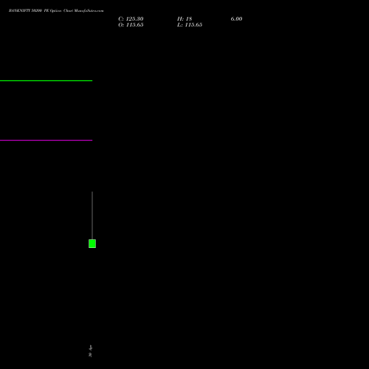Click the close value C: 125.30

click(x=131, y=19)
